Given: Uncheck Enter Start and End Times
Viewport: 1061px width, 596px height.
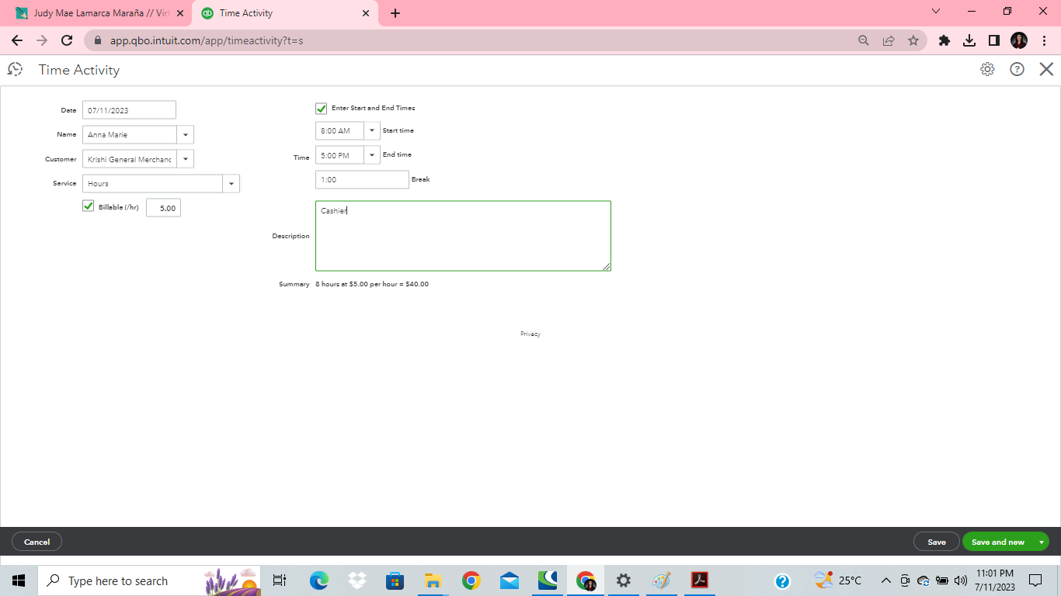Looking at the screenshot, I should point(322,109).
